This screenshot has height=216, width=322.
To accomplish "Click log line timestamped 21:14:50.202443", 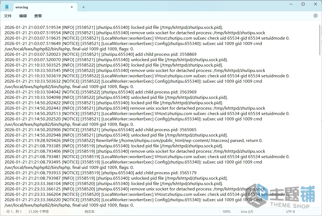I will pos(135,108).
